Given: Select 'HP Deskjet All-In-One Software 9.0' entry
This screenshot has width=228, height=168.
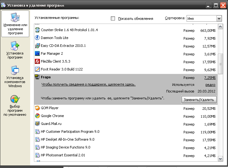Looking at the screenshot, I should click(68, 139).
